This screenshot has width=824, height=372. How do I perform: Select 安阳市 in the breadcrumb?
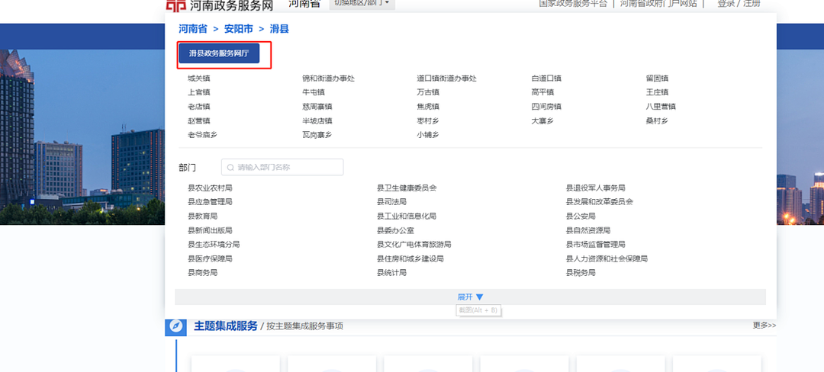(238, 29)
